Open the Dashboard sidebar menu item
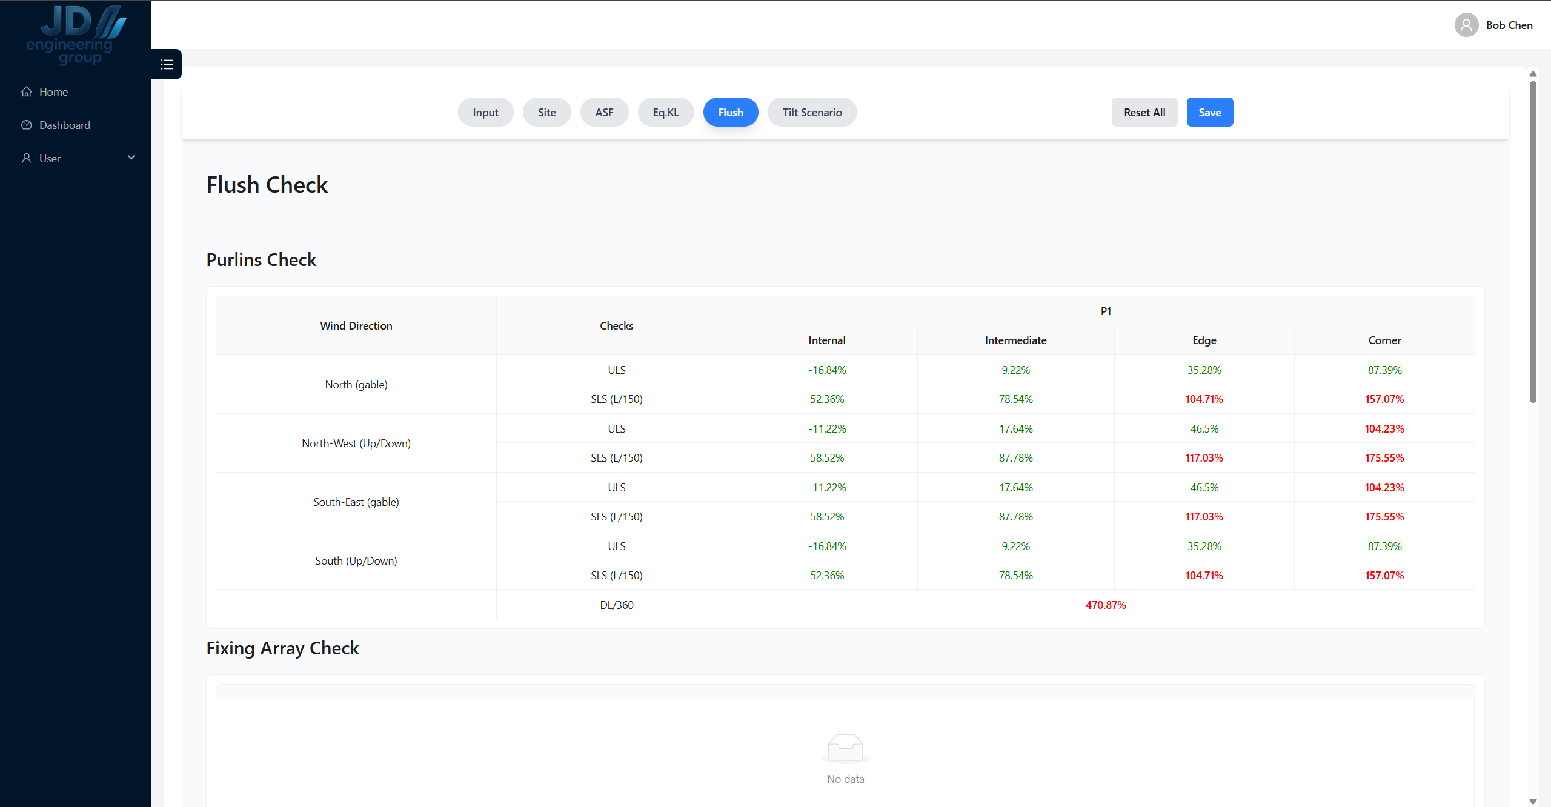This screenshot has height=807, width=1551. click(x=76, y=125)
